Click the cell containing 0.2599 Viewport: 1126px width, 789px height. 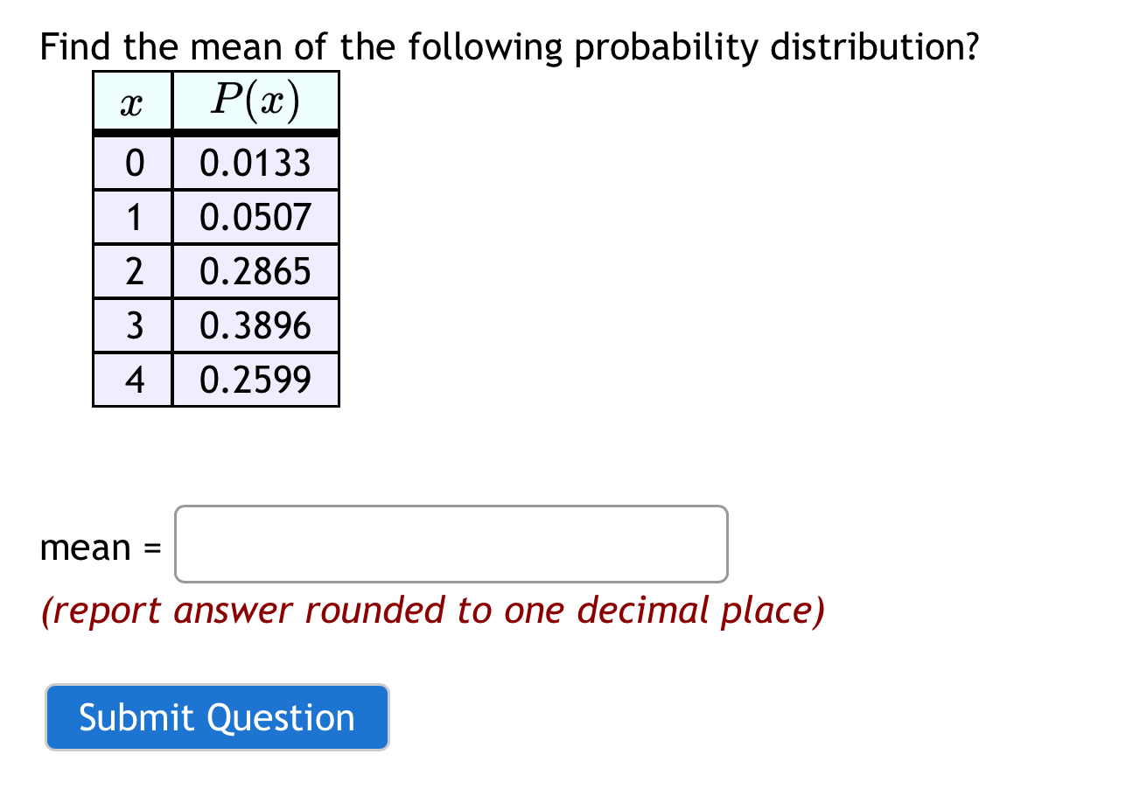(255, 380)
